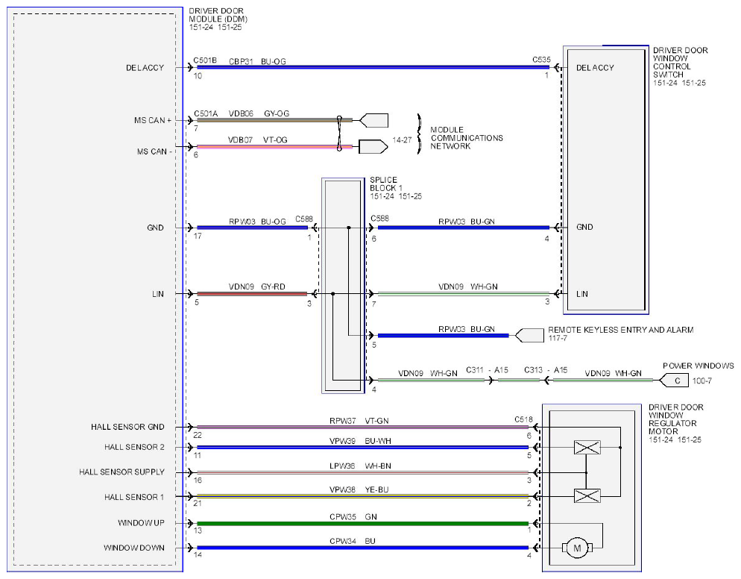This screenshot has width=741, height=579.
Task: Click the C501A connector label
Action: click(206, 113)
